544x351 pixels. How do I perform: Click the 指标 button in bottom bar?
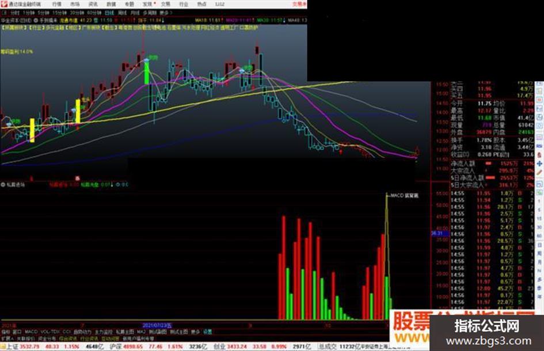point(6,332)
